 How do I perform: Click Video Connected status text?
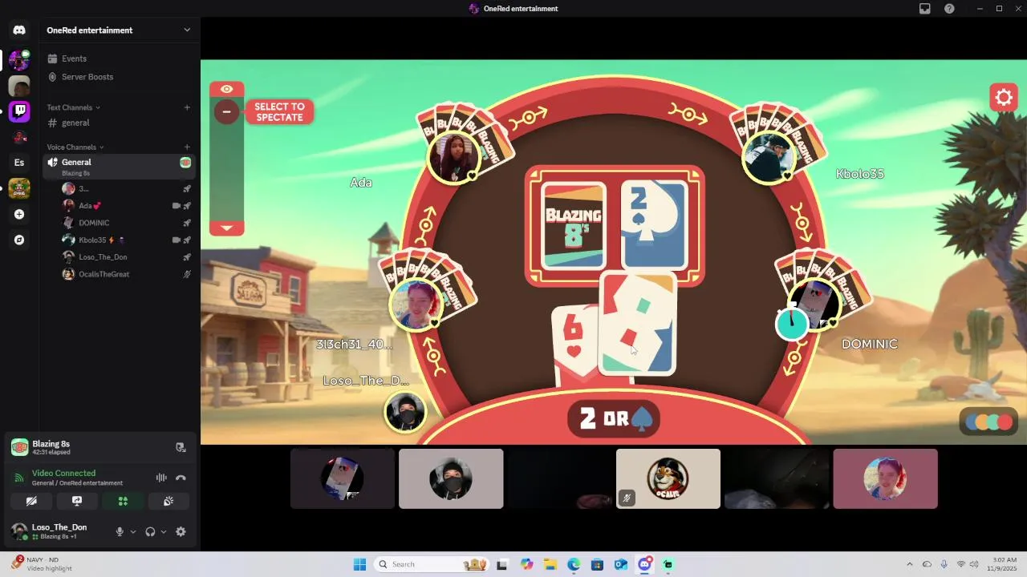[63, 474]
